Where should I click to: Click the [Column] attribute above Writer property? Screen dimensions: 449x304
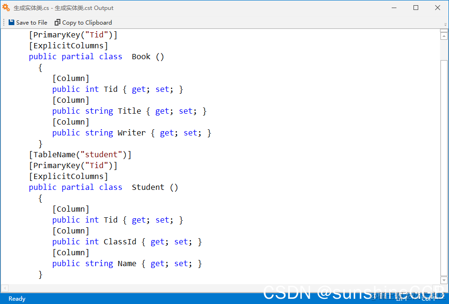pos(71,122)
